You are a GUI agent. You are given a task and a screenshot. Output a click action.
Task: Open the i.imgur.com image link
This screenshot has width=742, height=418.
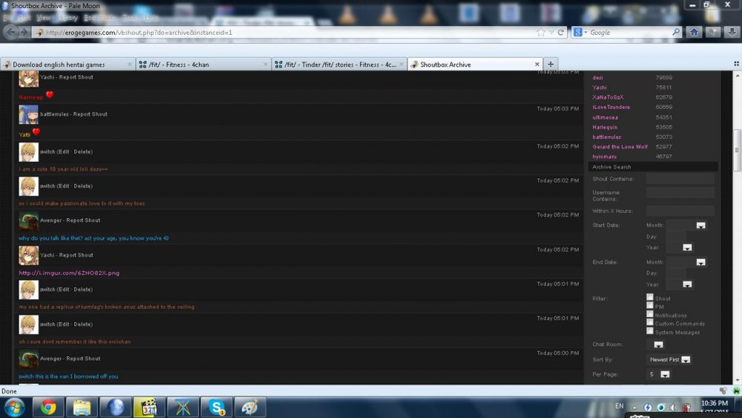pos(69,272)
